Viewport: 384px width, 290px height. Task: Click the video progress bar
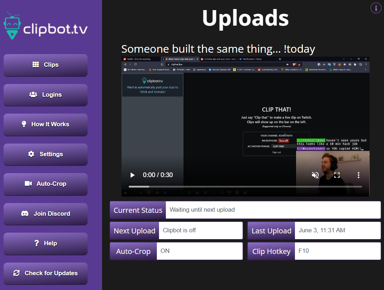pos(246,186)
